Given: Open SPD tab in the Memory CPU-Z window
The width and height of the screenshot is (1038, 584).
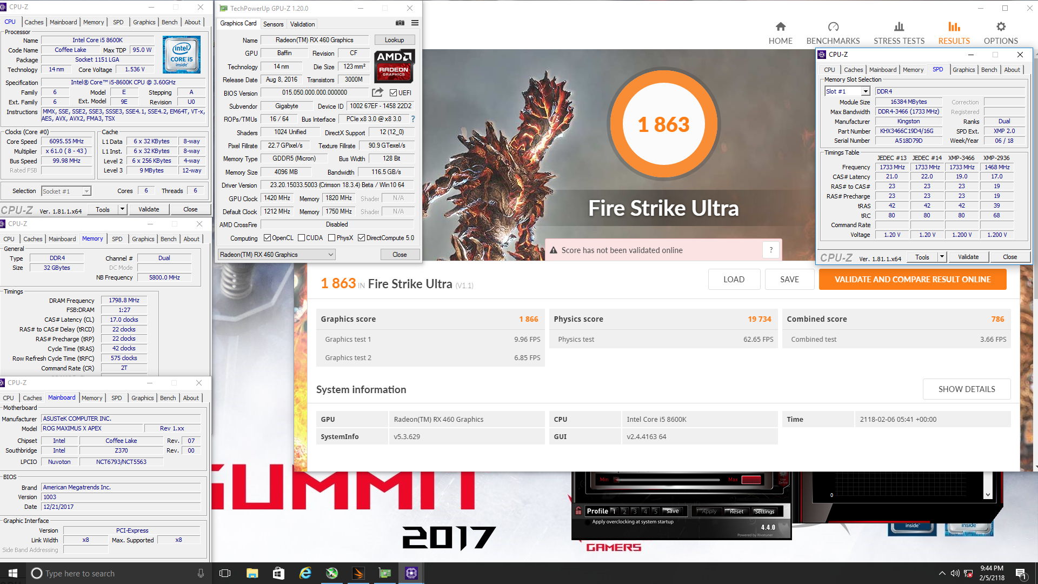Looking at the screenshot, I should (117, 239).
